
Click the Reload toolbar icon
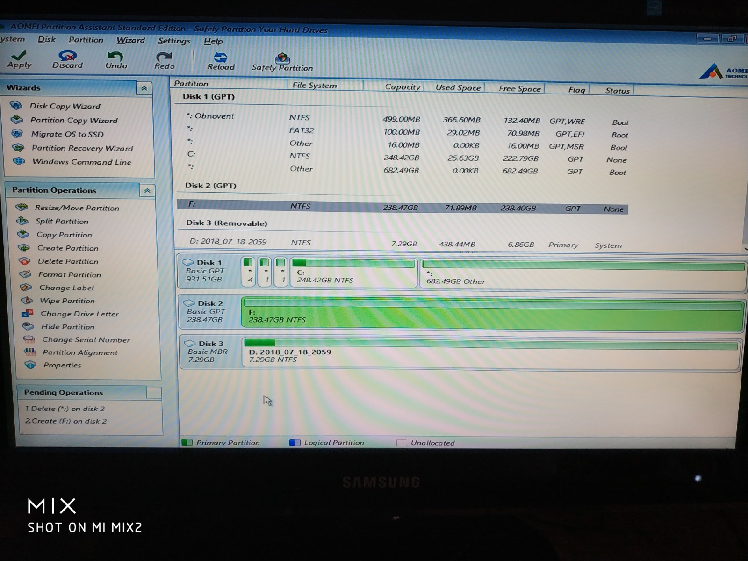[221, 57]
